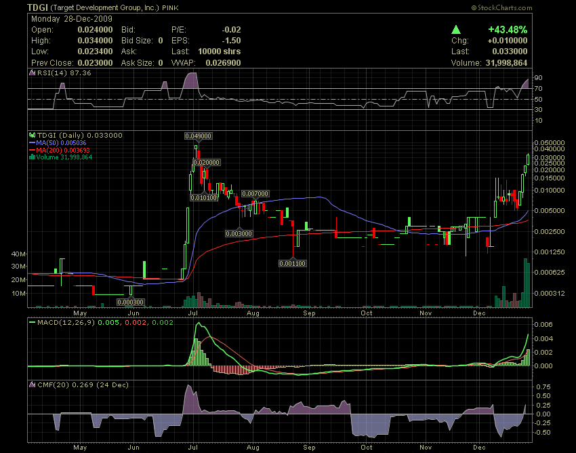Select the 0.049000 peak price callout

(x=199, y=136)
